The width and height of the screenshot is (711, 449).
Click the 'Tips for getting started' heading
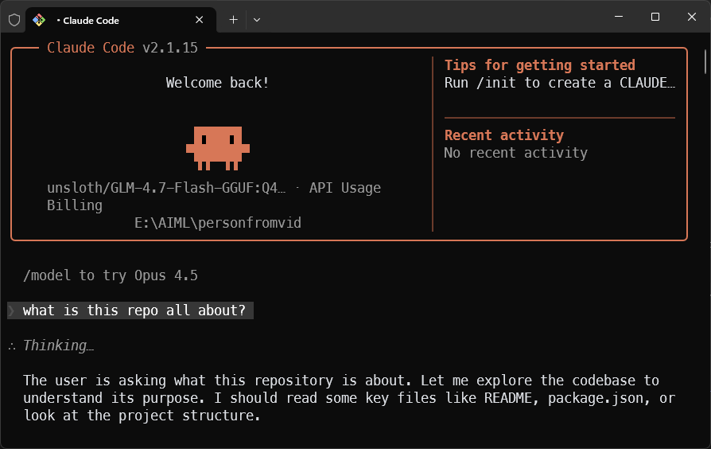[x=539, y=65]
